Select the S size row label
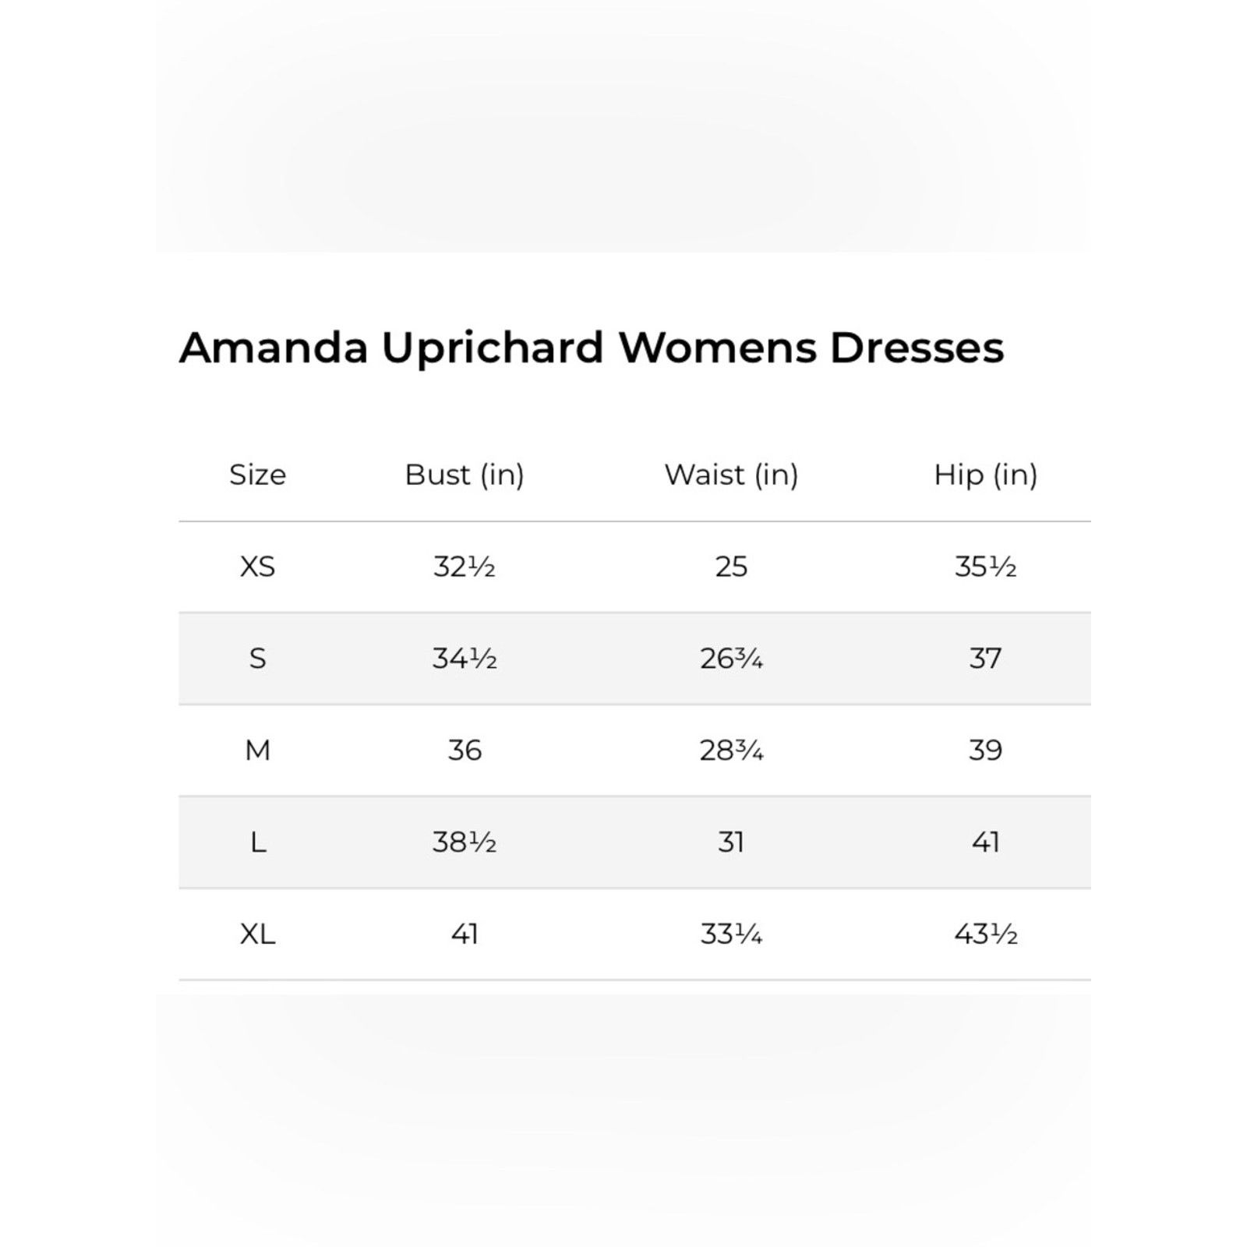Image resolution: width=1247 pixels, height=1247 pixels. (x=258, y=659)
